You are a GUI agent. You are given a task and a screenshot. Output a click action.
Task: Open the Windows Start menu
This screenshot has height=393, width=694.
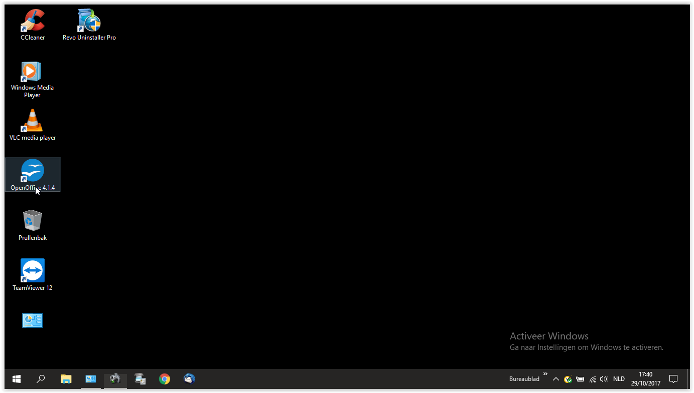[x=17, y=379]
